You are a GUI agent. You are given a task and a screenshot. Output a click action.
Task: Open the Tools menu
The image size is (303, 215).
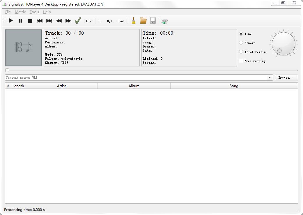pyautogui.click(x=34, y=12)
